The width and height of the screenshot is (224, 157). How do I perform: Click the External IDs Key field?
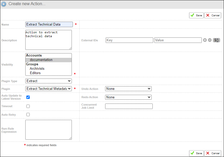coord(129,40)
